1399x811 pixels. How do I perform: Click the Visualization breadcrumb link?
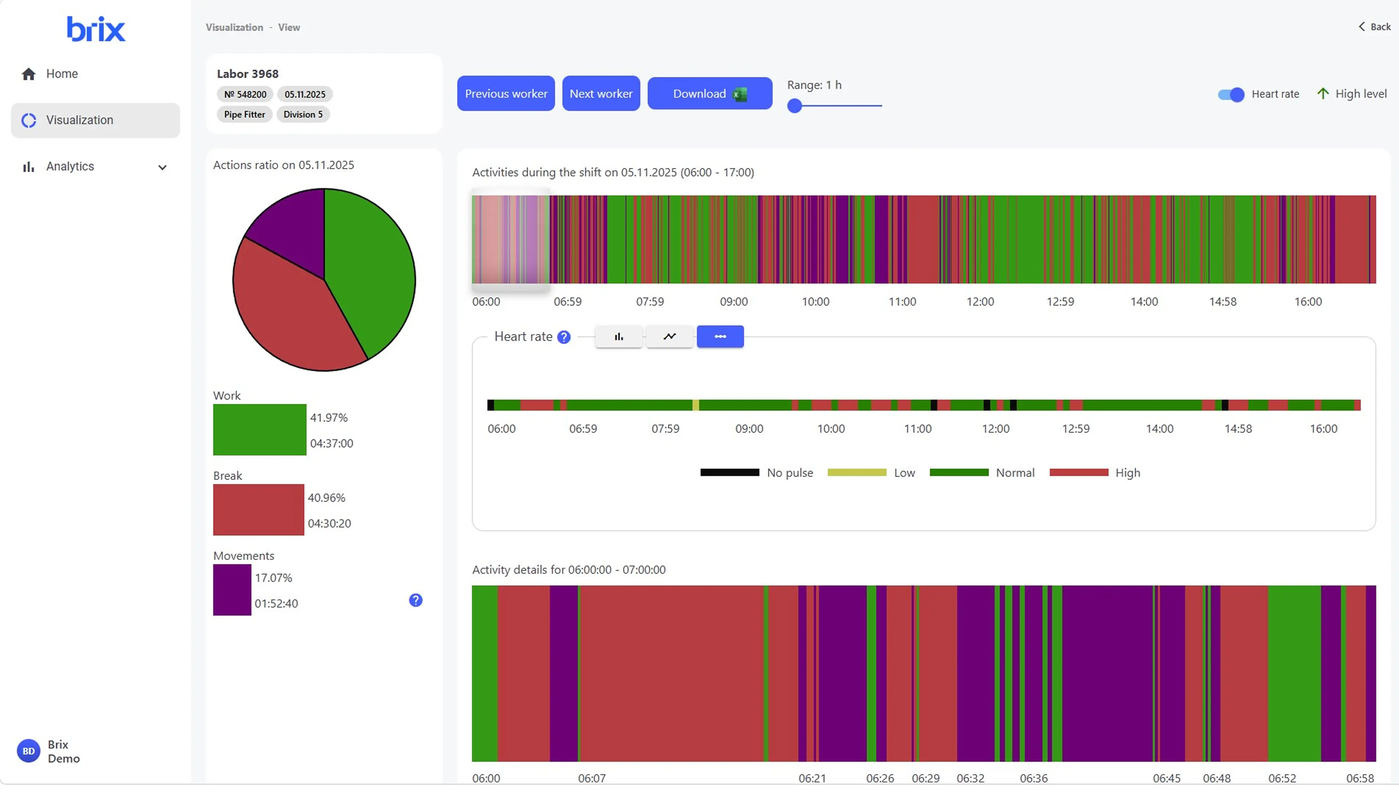[234, 27]
